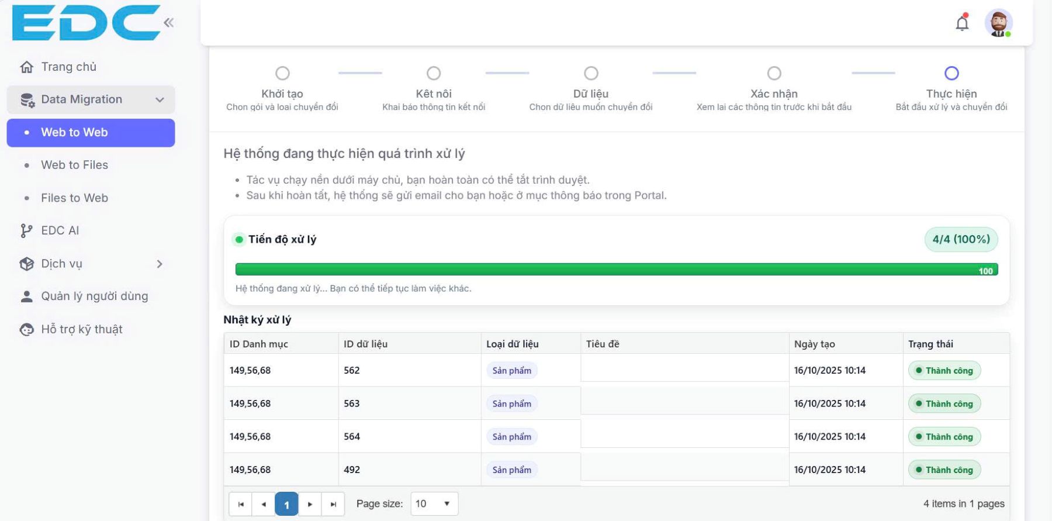Image resolution: width=1052 pixels, height=521 pixels.
Task: Collapse the Data Migration menu chevron
Action: [x=160, y=100]
